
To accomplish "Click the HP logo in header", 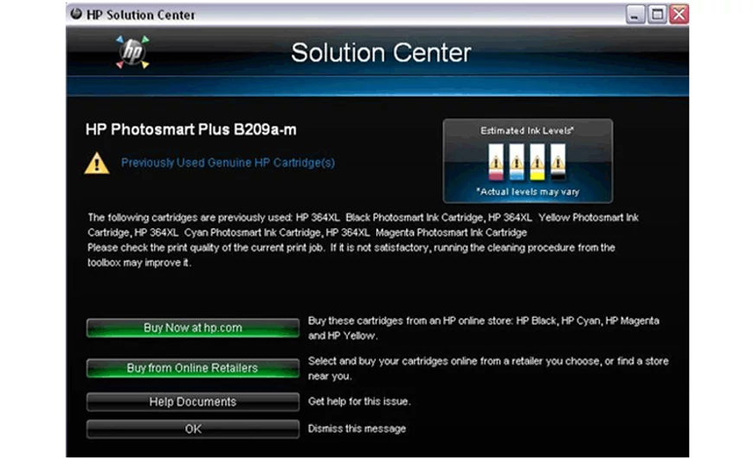I will [x=132, y=52].
